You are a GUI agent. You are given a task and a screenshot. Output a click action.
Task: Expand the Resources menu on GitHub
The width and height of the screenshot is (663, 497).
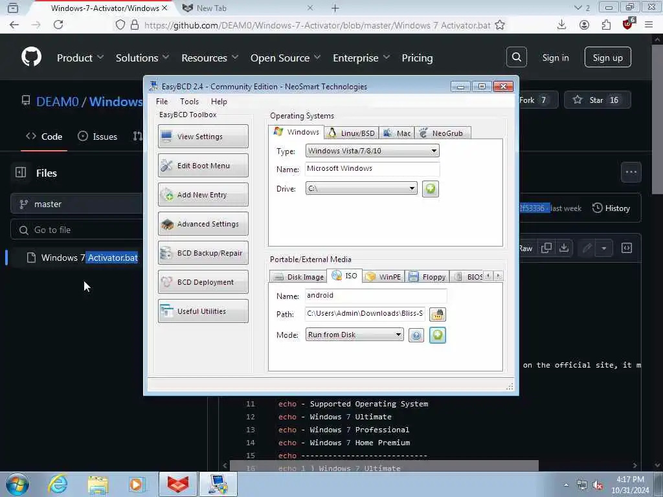coord(210,58)
